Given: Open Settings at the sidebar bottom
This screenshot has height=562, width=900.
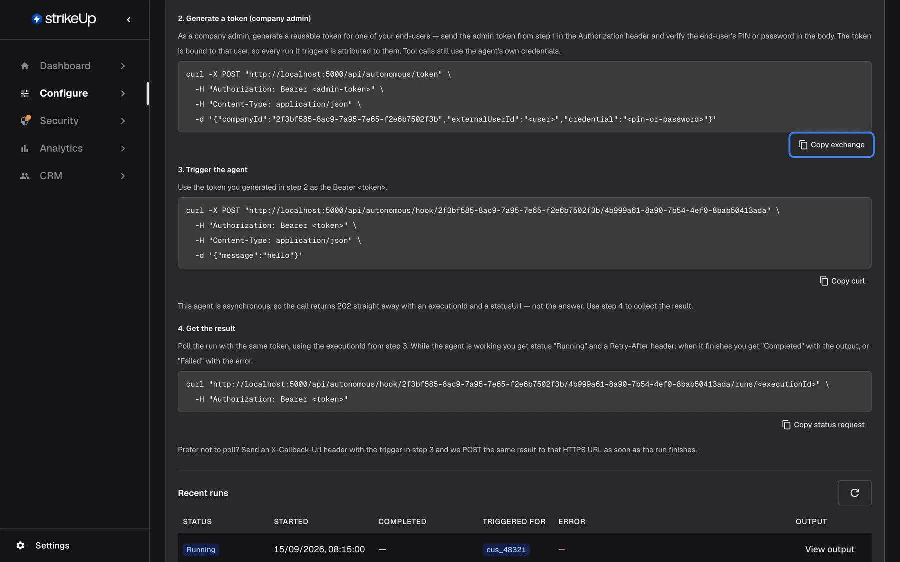Looking at the screenshot, I should tap(52, 545).
